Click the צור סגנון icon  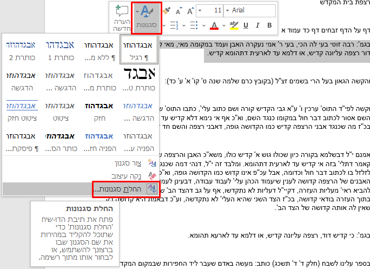pos(152,163)
